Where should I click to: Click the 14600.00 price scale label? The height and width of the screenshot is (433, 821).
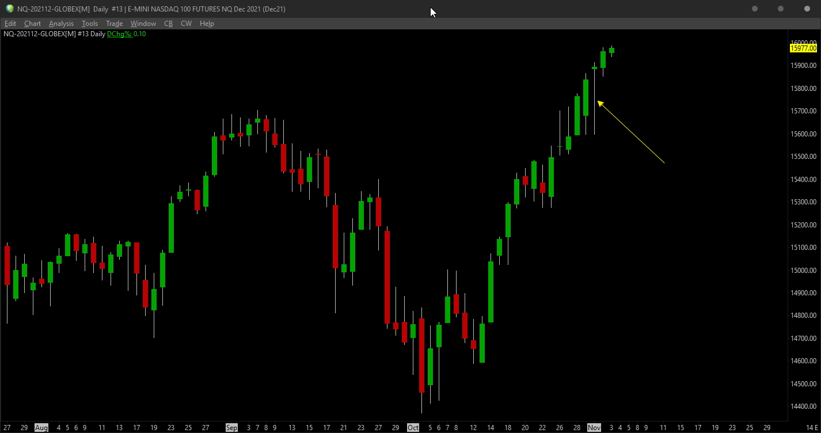tap(804, 361)
